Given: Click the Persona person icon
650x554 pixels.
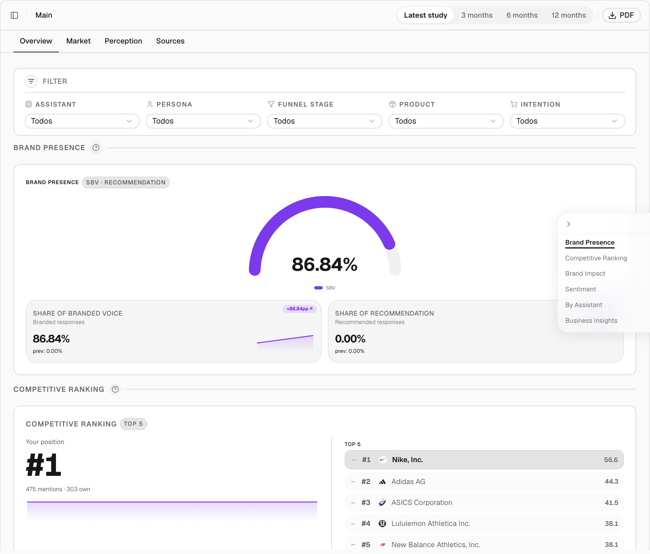Looking at the screenshot, I should coord(150,104).
